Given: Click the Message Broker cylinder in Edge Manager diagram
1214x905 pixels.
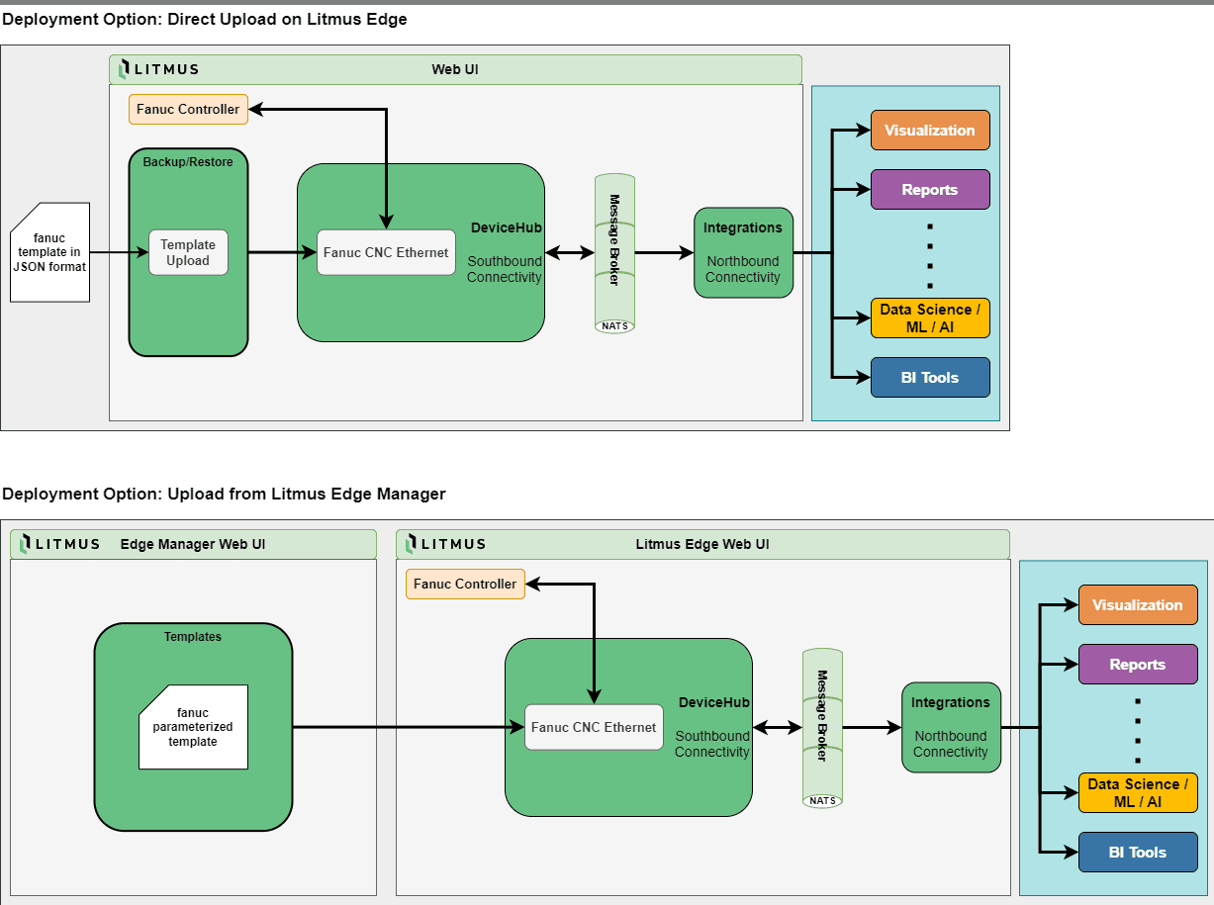Looking at the screenshot, I should 822,728.
